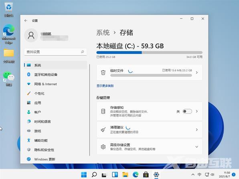Open 存储感知 settings via its chevron
239x179 pixels.
point(196,111)
